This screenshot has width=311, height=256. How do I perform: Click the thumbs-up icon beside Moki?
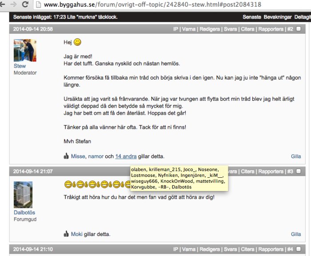click(x=66, y=234)
